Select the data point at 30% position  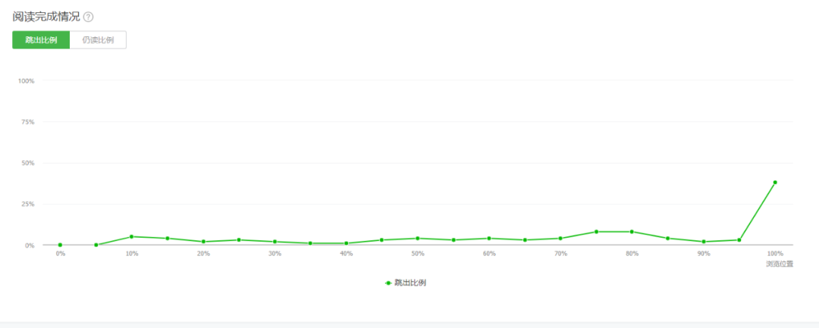tap(275, 242)
